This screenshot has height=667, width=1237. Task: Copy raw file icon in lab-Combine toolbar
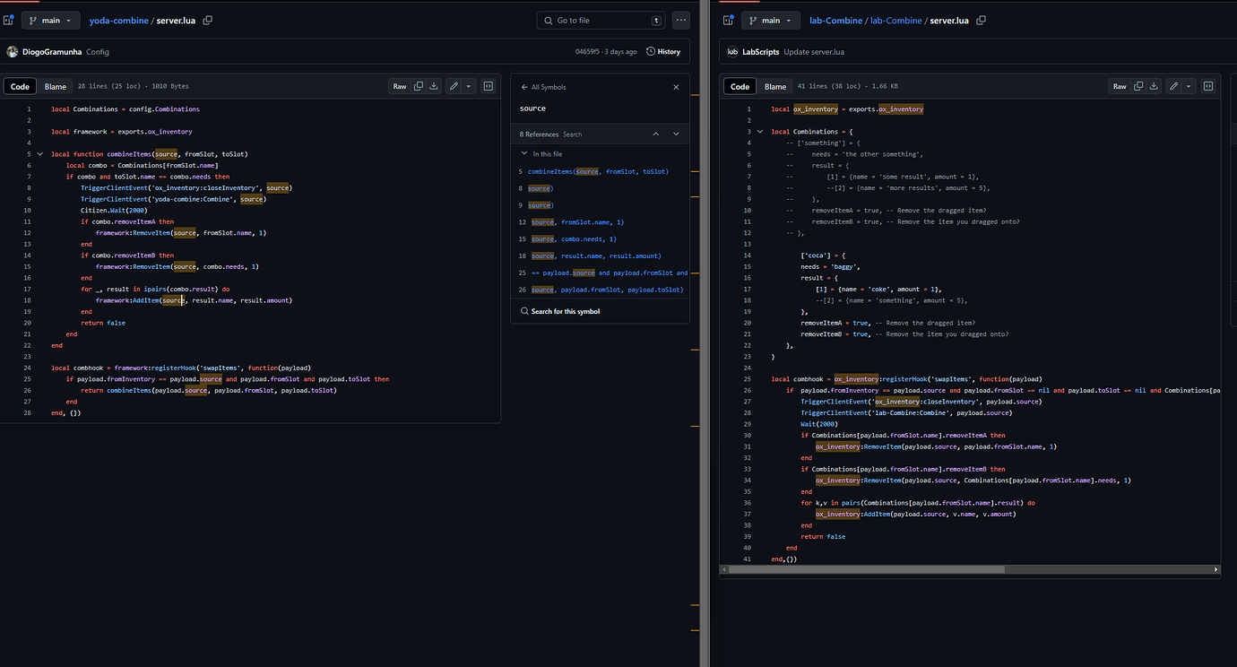[1138, 86]
